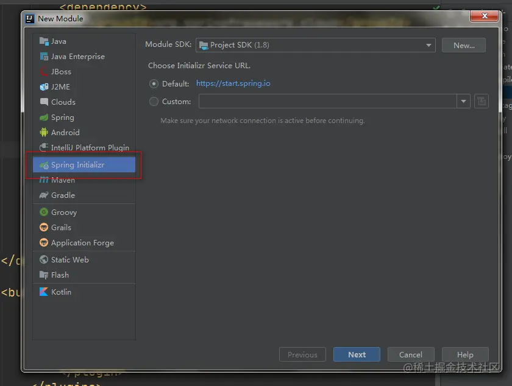Select the Grails icon
This screenshot has height=386, width=512.
[x=44, y=227]
